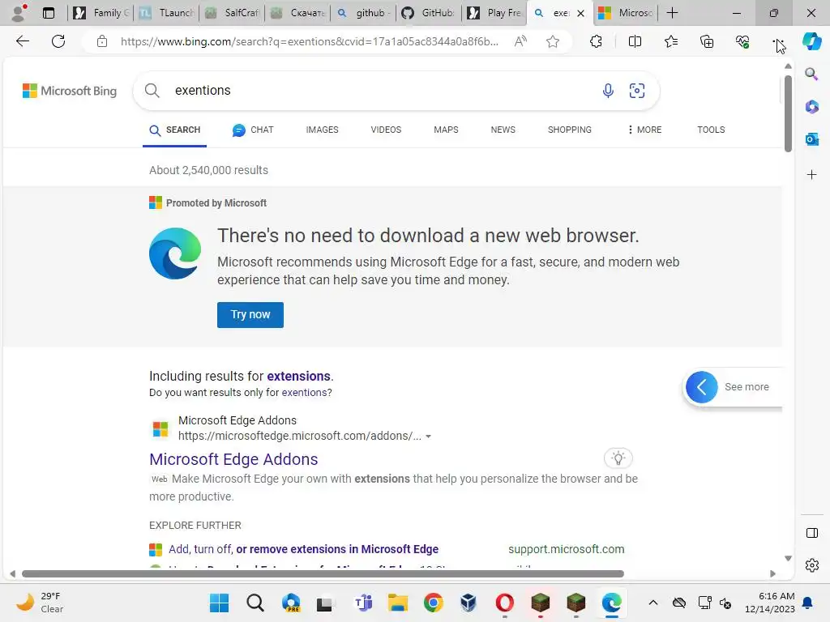Open Windows Start menu
This screenshot has height=622, width=830.
[x=219, y=603]
